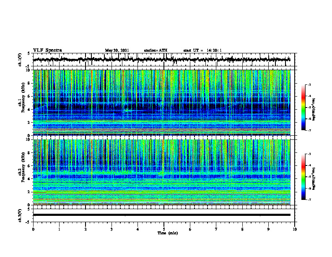332x257 pixels.
Task: Click the ch.1 spectrogram color scale bar
Action: click(x=303, y=108)
